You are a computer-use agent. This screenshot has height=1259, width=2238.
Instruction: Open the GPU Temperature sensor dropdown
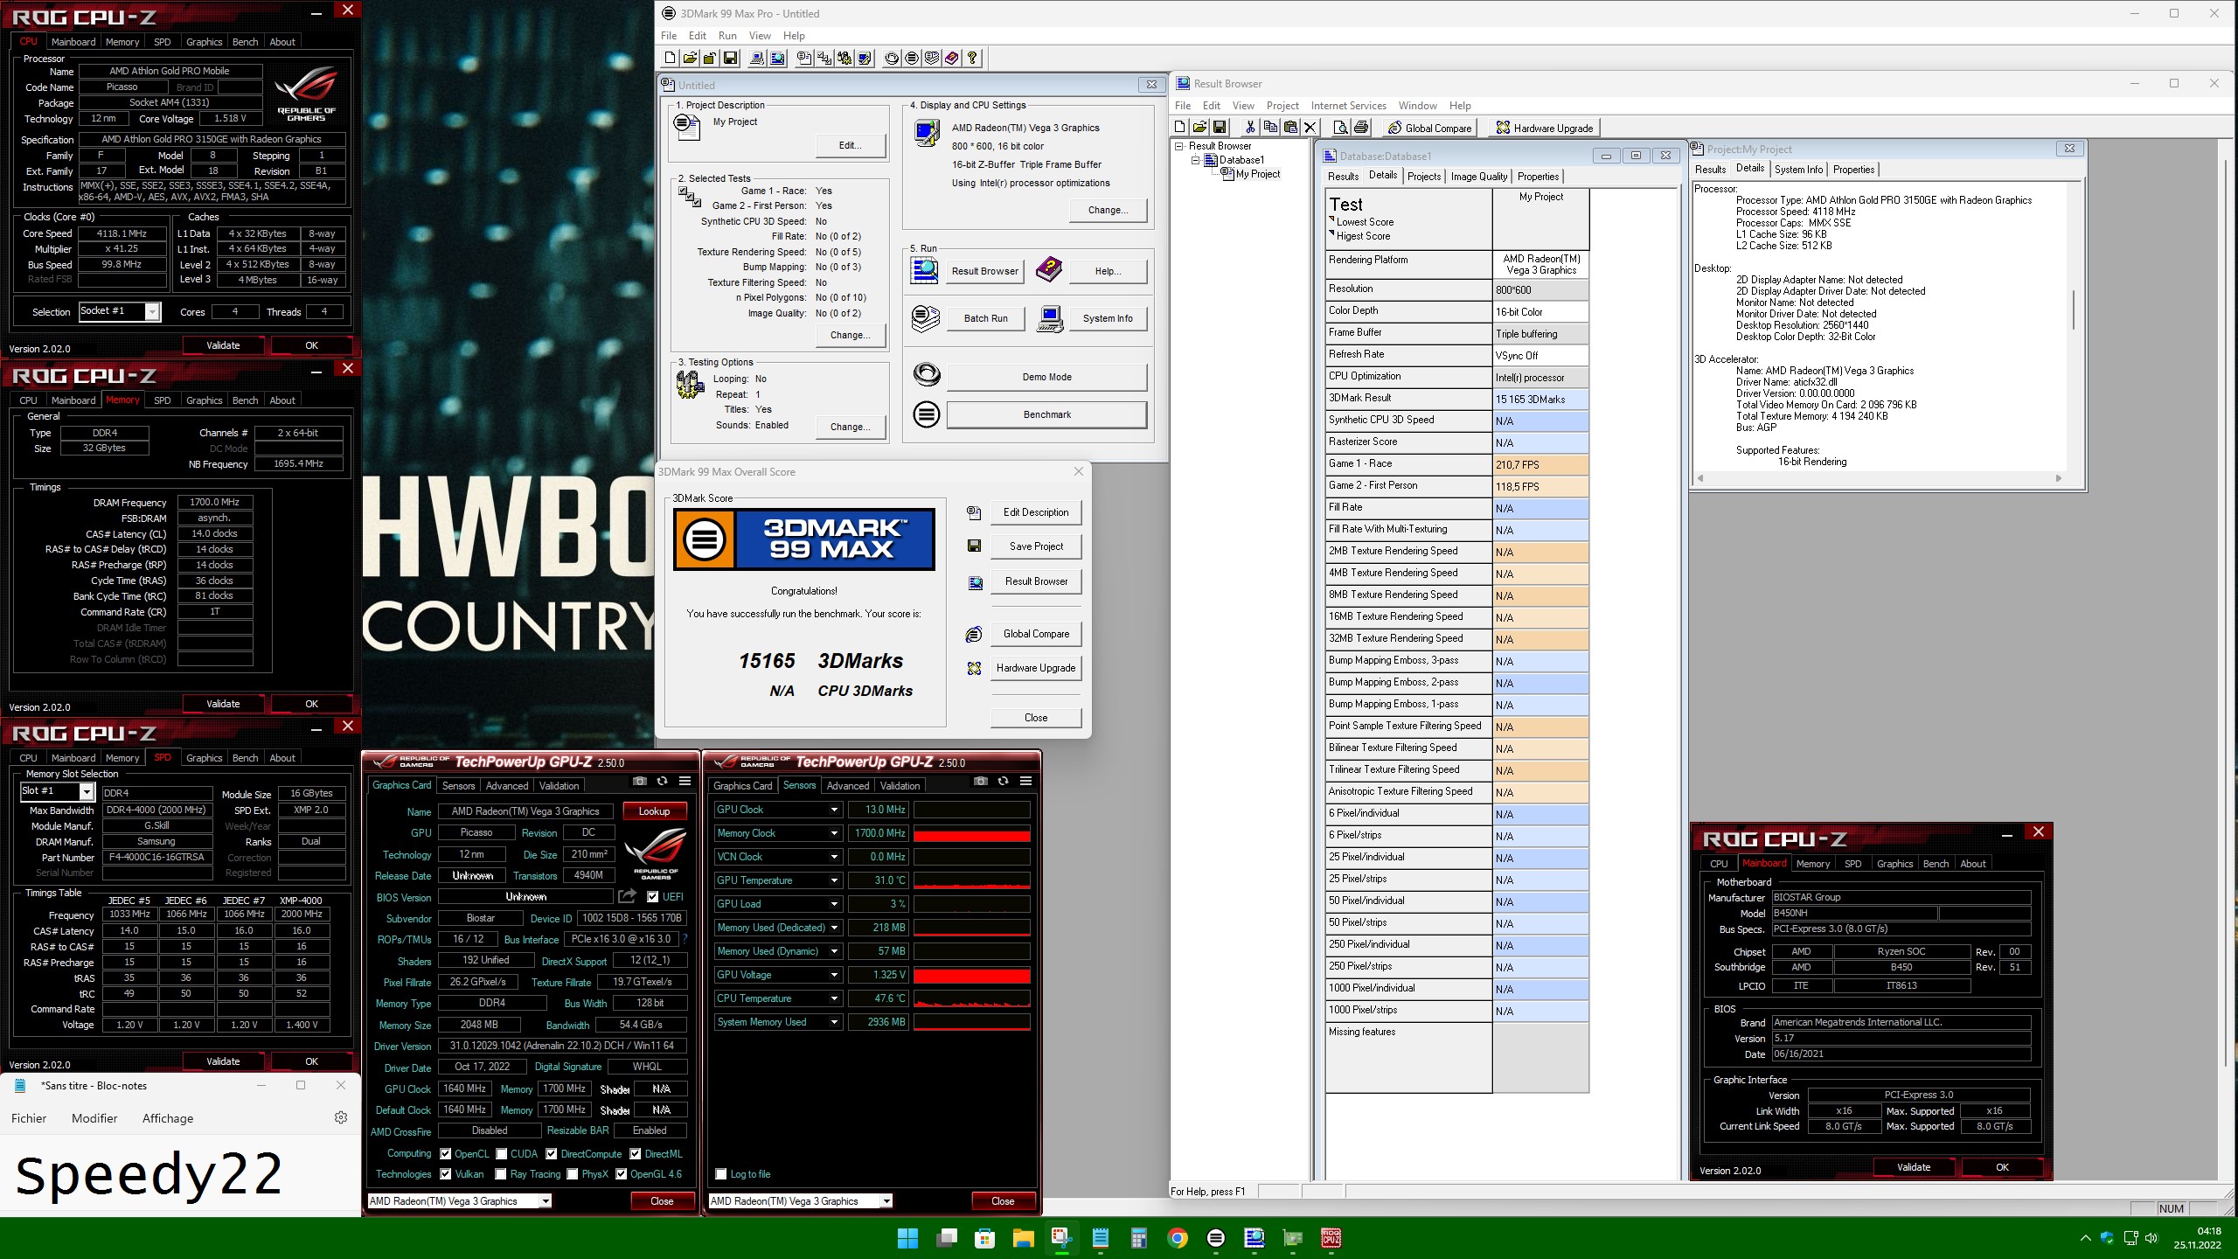834,880
